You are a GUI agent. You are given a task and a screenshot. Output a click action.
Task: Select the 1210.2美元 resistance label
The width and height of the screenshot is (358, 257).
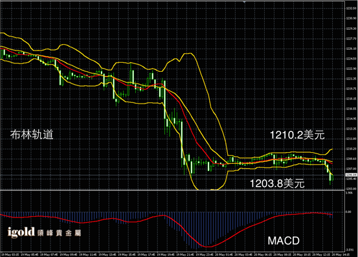pyautogui.click(x=297, y=135)
